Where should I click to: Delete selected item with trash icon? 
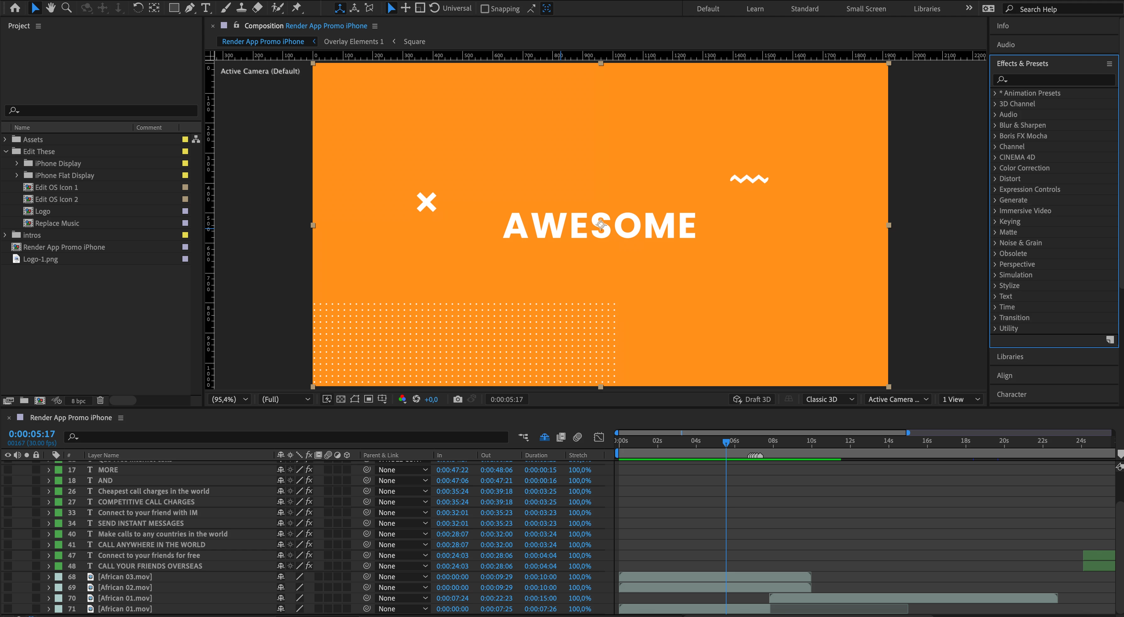coord(100,400)
